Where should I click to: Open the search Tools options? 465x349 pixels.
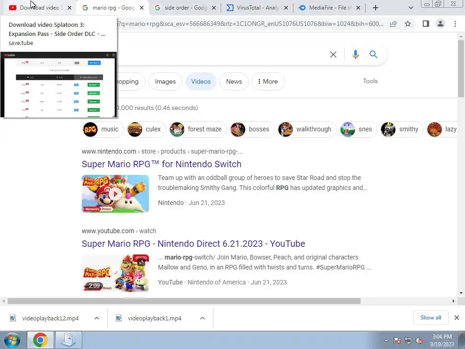(370, 81)
